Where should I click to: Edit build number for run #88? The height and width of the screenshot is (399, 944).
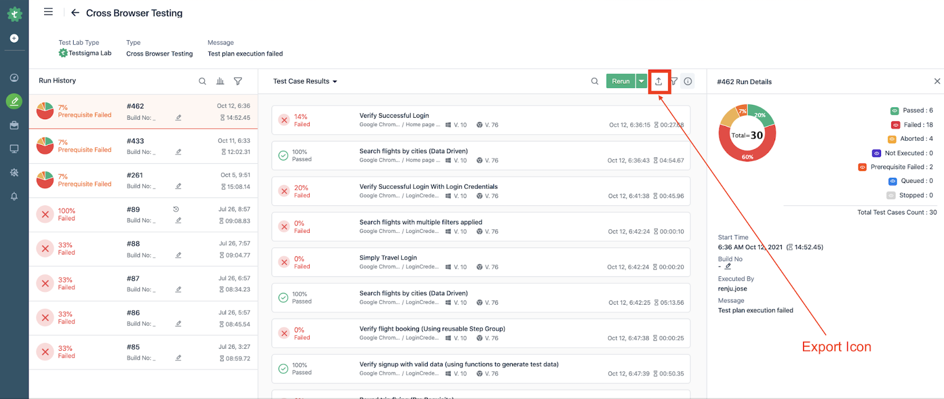tap(178, 255)
